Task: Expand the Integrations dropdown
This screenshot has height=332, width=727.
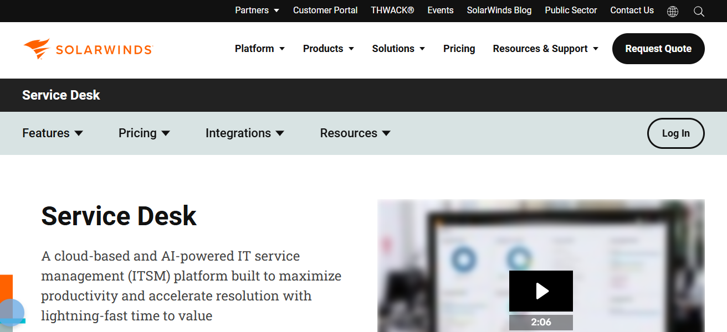Action: 245,133
